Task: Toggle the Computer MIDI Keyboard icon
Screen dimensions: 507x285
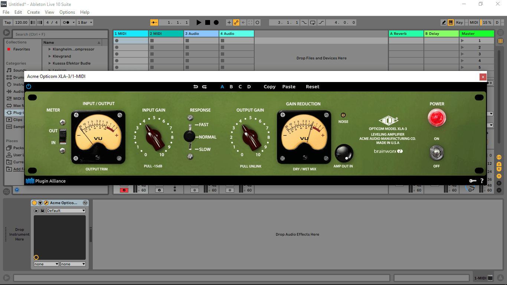Action: [x=451, y=23]
